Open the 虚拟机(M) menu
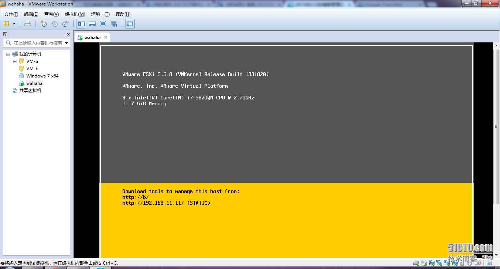 click(x=75, y=14)
